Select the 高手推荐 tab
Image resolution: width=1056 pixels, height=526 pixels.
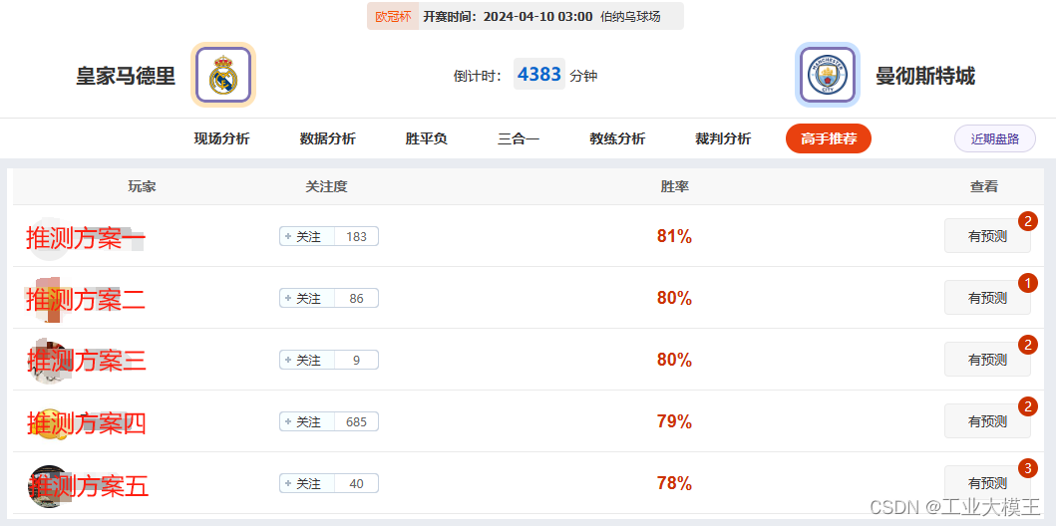click(829, 139)
